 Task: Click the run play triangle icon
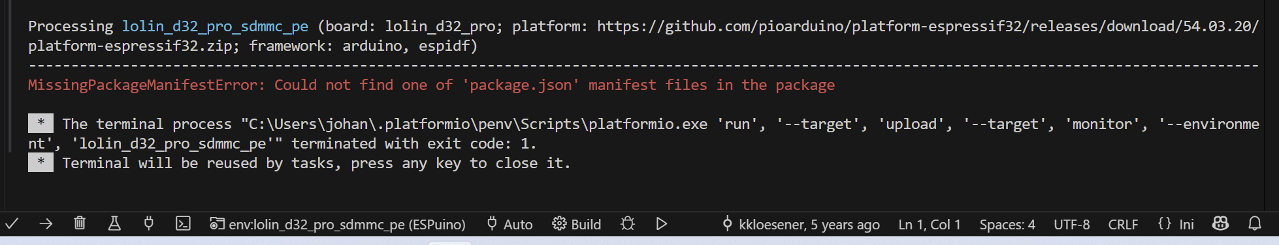pyautogui.click(x=662, y=224)
